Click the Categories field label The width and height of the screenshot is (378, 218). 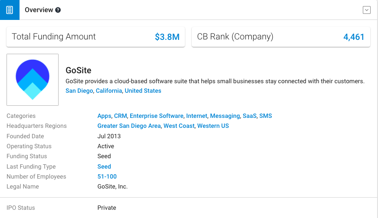pyautogui.click(x=21, y=116)
